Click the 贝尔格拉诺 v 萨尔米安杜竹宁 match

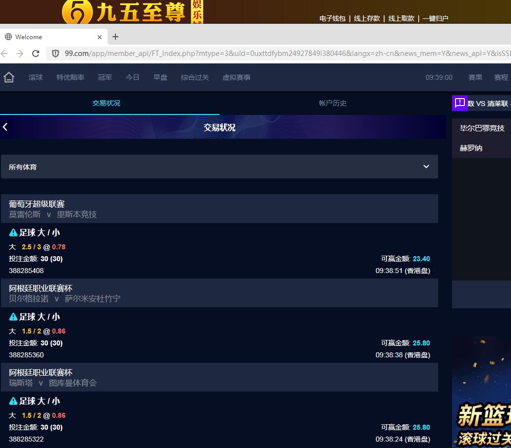[64, 299]
